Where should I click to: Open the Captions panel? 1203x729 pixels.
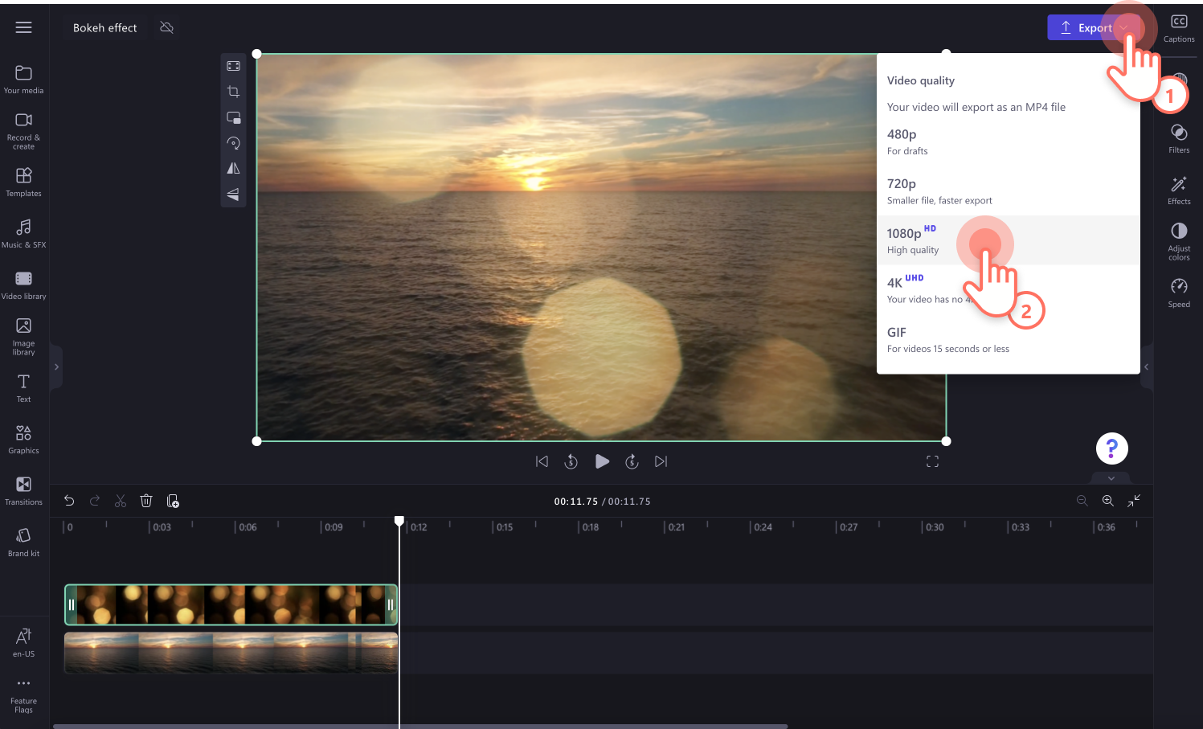pyautogui.click(x=1179, y=28)
